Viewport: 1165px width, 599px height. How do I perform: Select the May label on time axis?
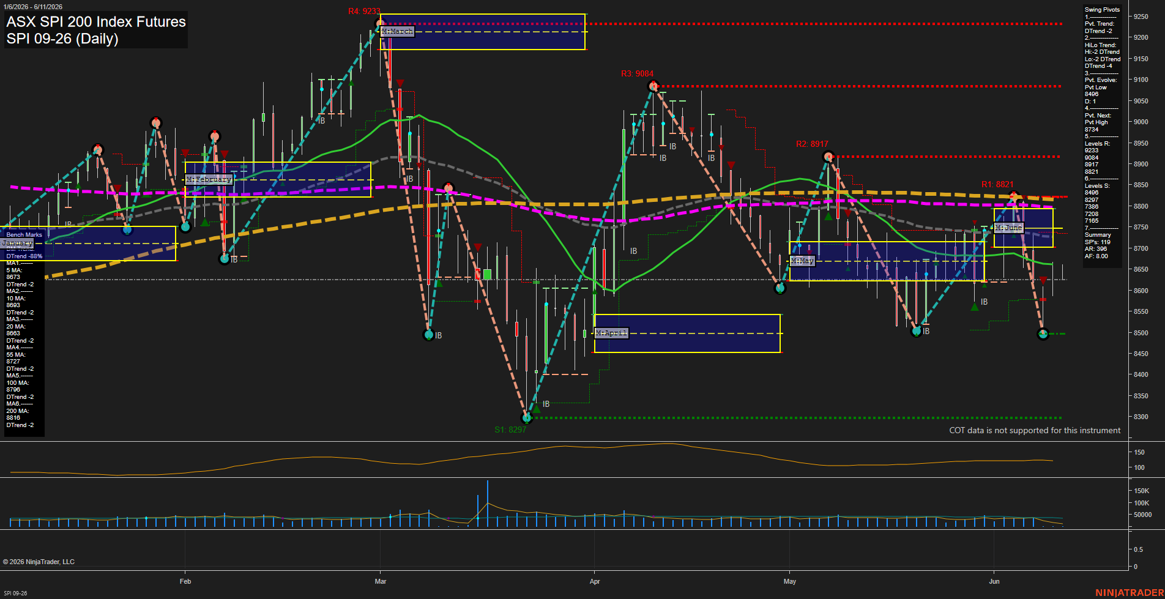[x=790, y=581]
